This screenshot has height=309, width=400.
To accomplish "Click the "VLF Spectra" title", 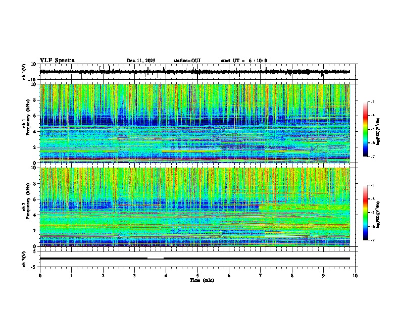I will point(57,61).
